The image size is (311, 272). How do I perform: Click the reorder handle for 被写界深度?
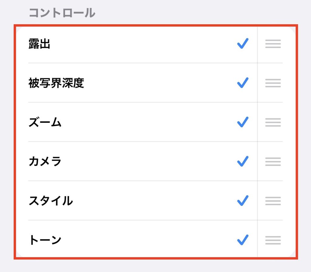point(273,83)
